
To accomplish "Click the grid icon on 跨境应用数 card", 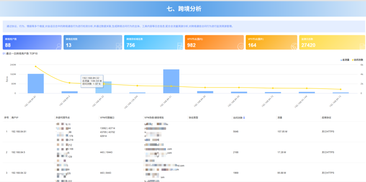I will 119,46.
